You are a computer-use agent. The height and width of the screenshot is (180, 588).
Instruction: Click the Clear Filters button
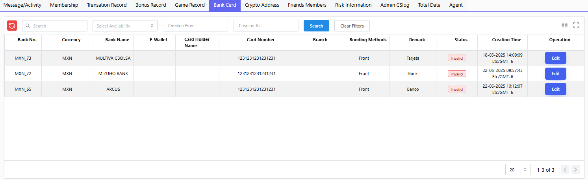coord(352,26)
